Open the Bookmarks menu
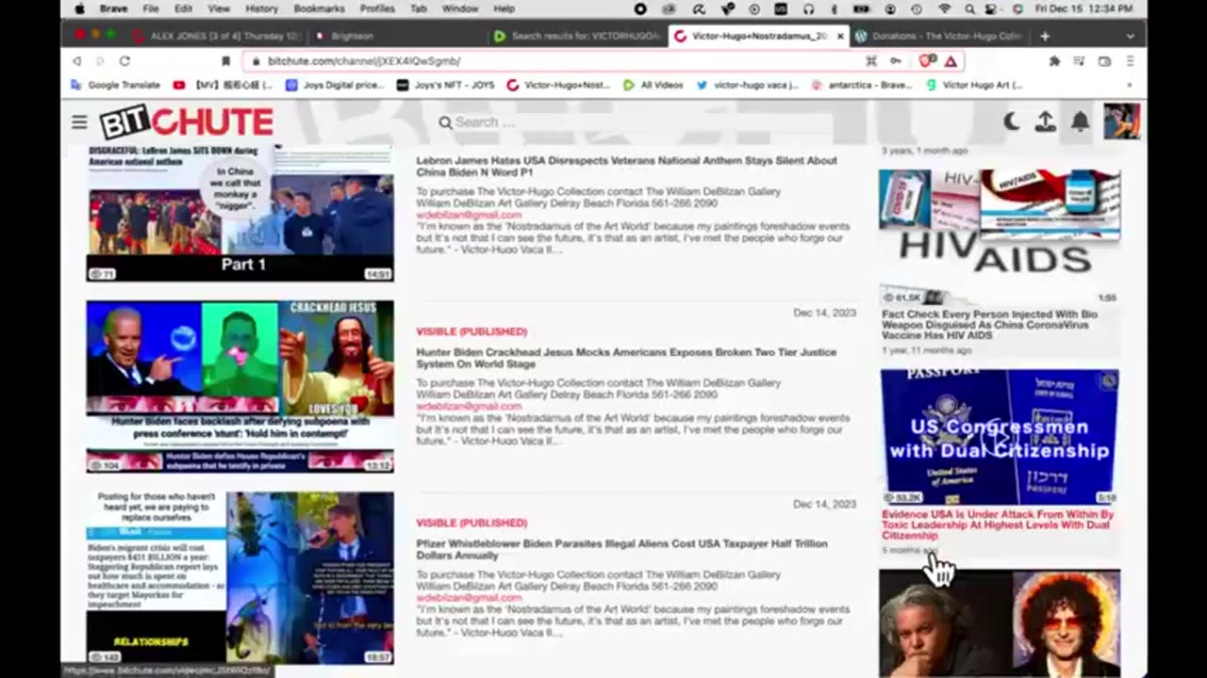 [x=319, y=8]
